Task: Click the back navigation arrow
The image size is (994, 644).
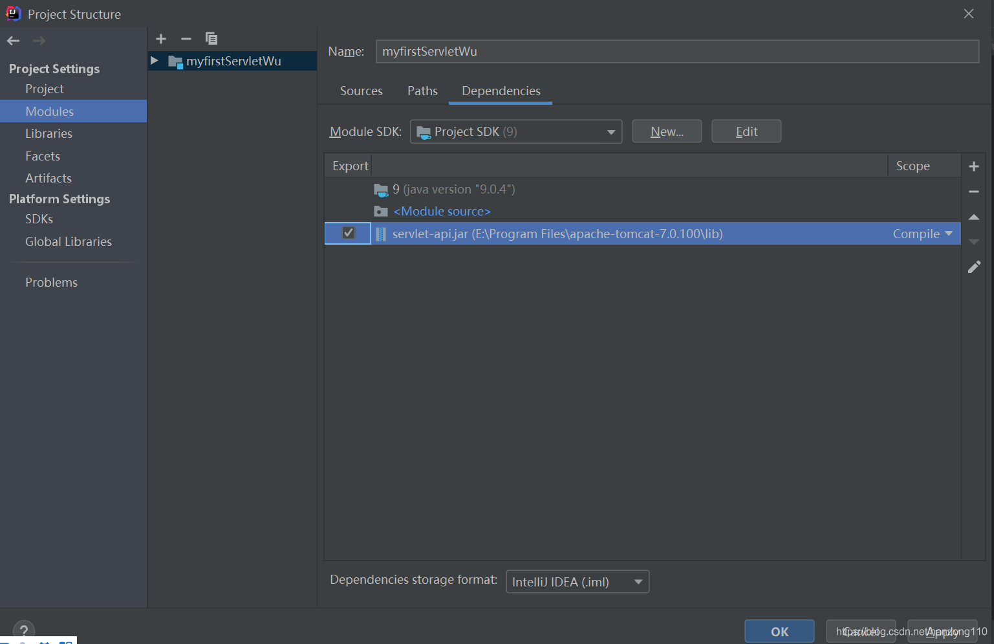Action: [14, 41]
